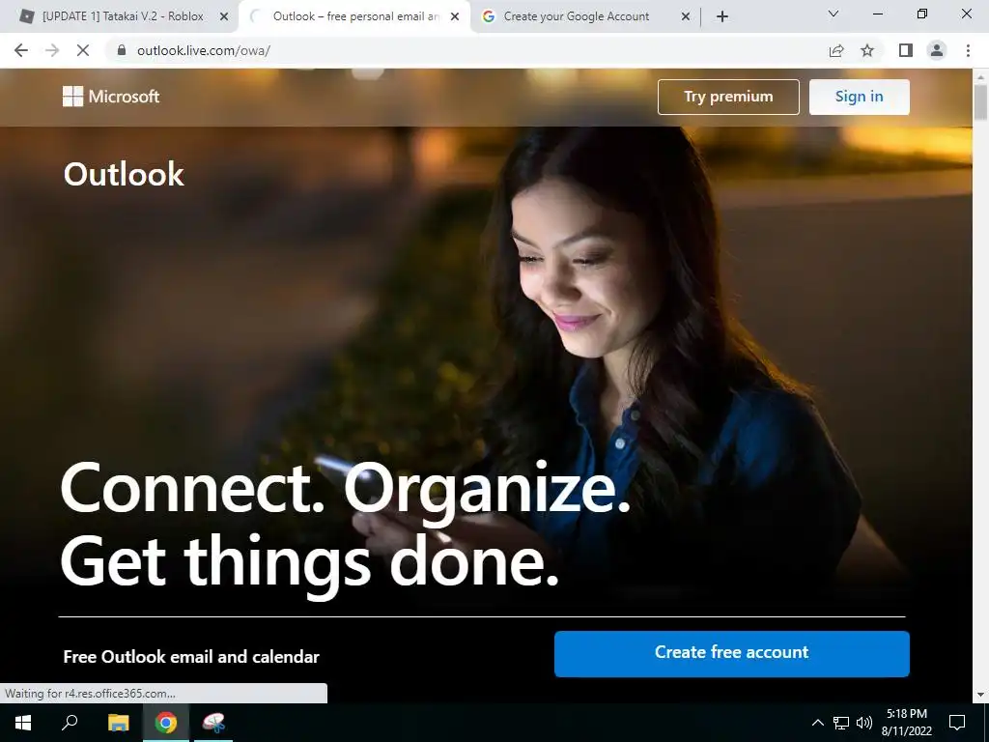Click the Try premium button
989x742 pixels.
coord(728,97)
